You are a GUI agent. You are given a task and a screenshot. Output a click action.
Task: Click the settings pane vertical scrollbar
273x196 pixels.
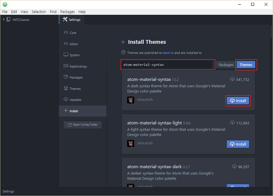(271, 32)
